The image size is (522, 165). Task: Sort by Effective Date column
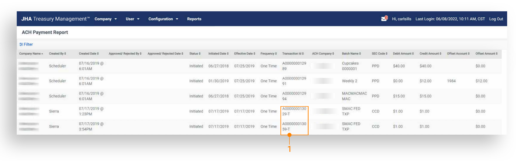tap(245, 54)
